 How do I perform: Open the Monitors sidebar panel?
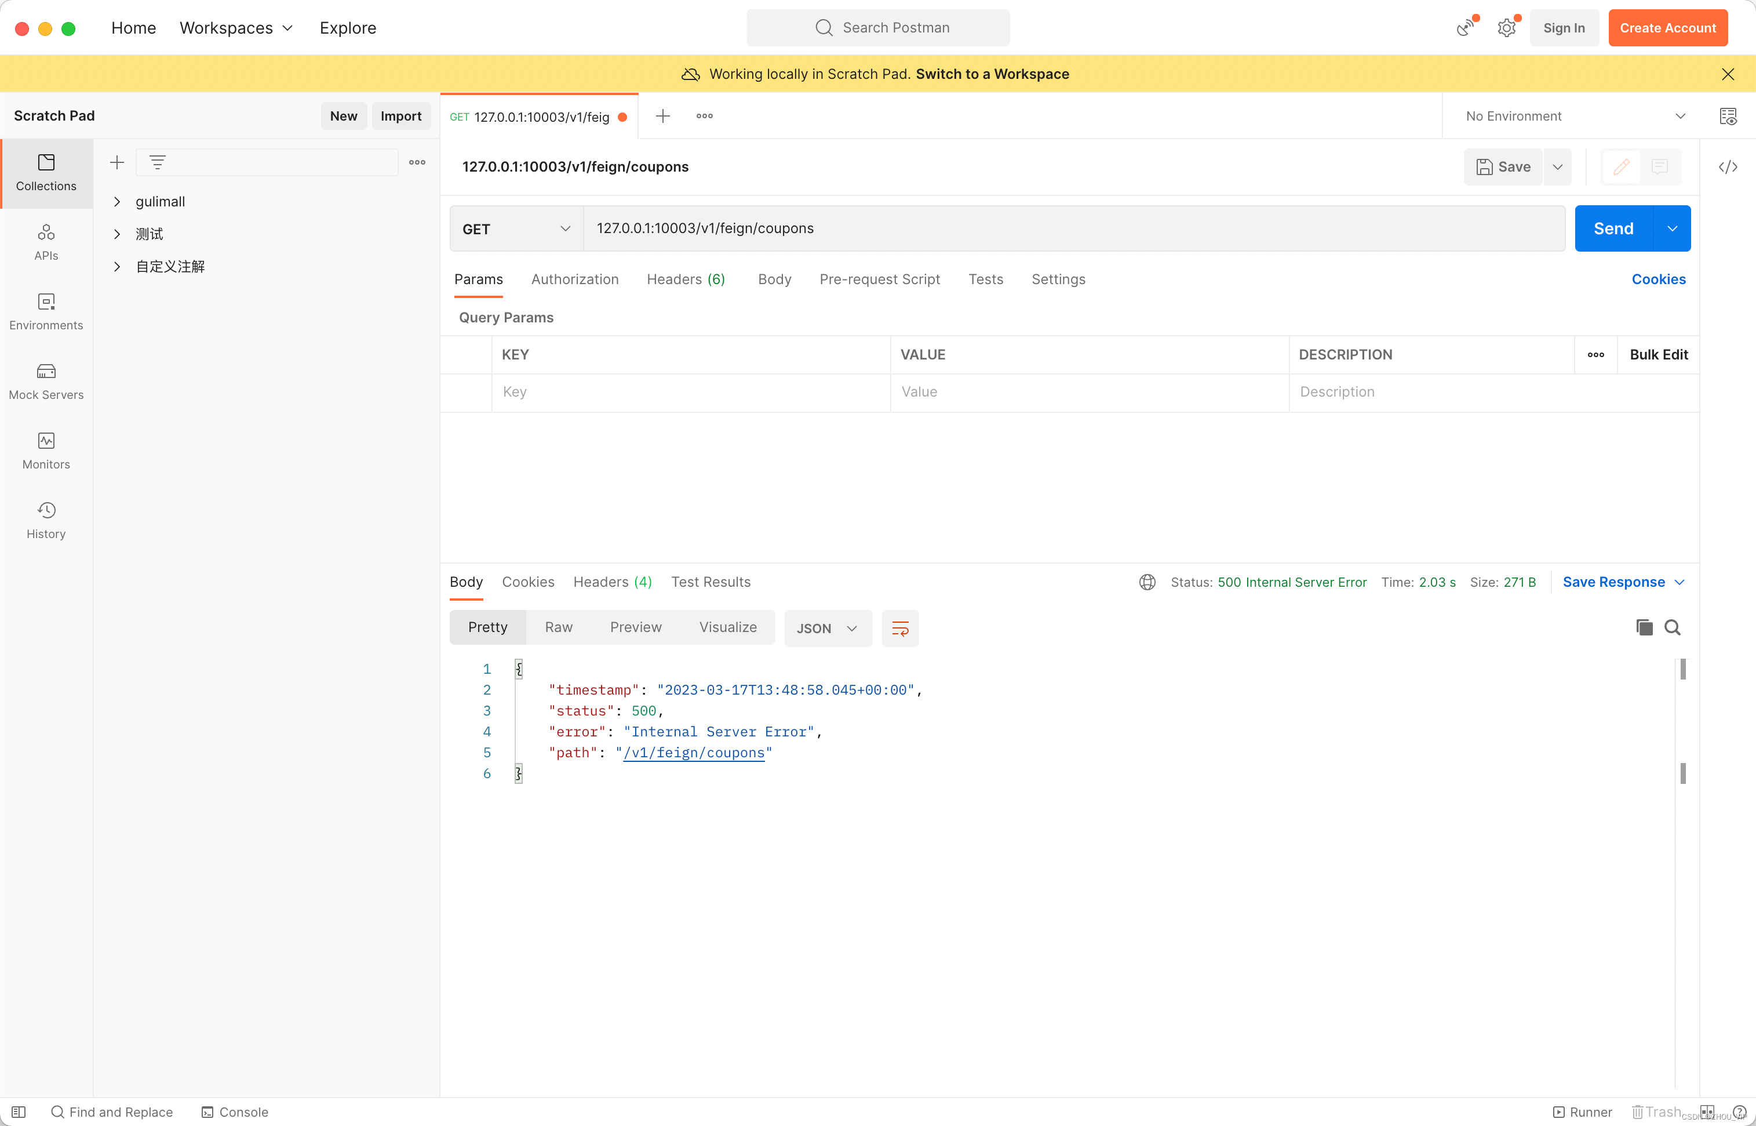pyautogui.click(x=46, y=451)
